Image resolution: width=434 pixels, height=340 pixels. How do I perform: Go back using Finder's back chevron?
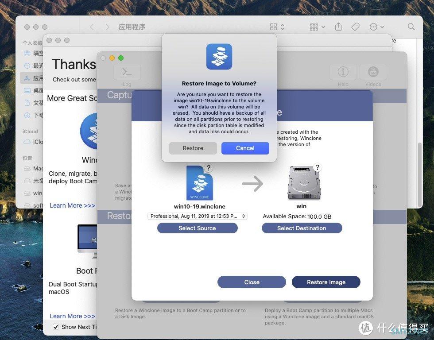(x=92, y=27)
